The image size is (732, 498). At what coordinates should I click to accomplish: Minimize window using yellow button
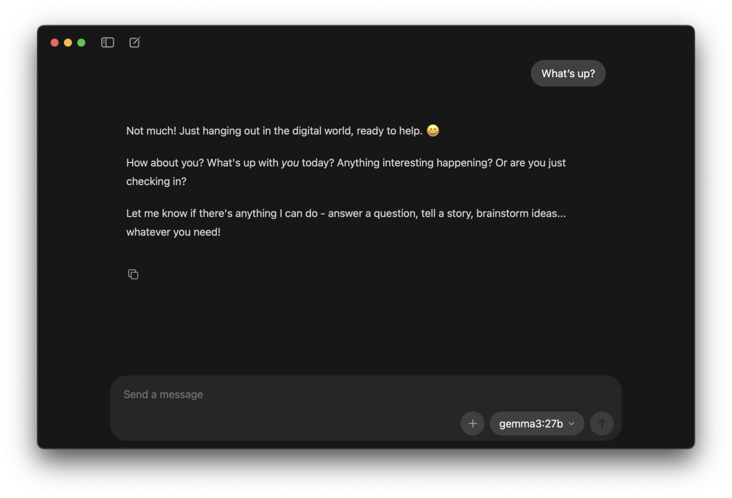(68, 43)
